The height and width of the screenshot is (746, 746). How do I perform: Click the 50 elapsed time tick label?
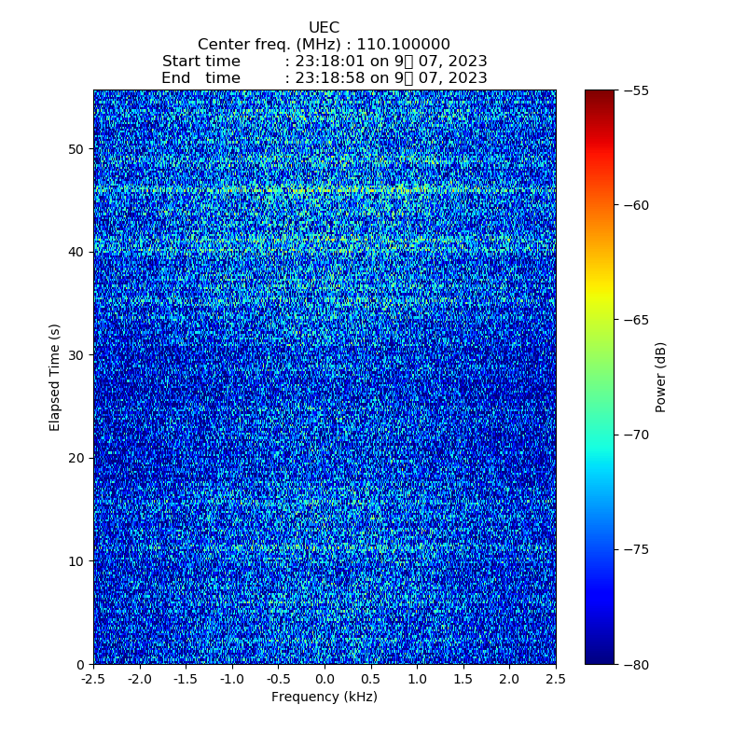pyautogui.click(x=76, y=149)
